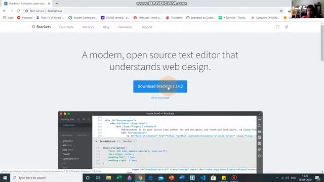
Task: Bookmark this page with the star icon
Action: point(281,11)
